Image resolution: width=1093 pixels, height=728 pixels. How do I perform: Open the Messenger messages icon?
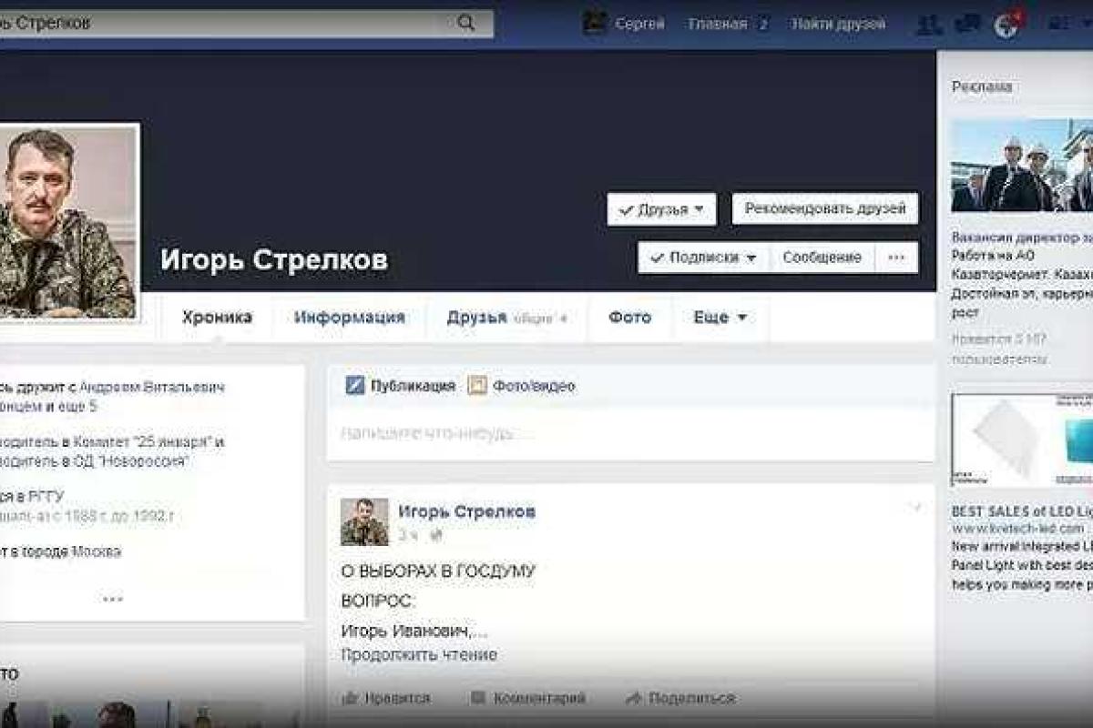point(965,24)
